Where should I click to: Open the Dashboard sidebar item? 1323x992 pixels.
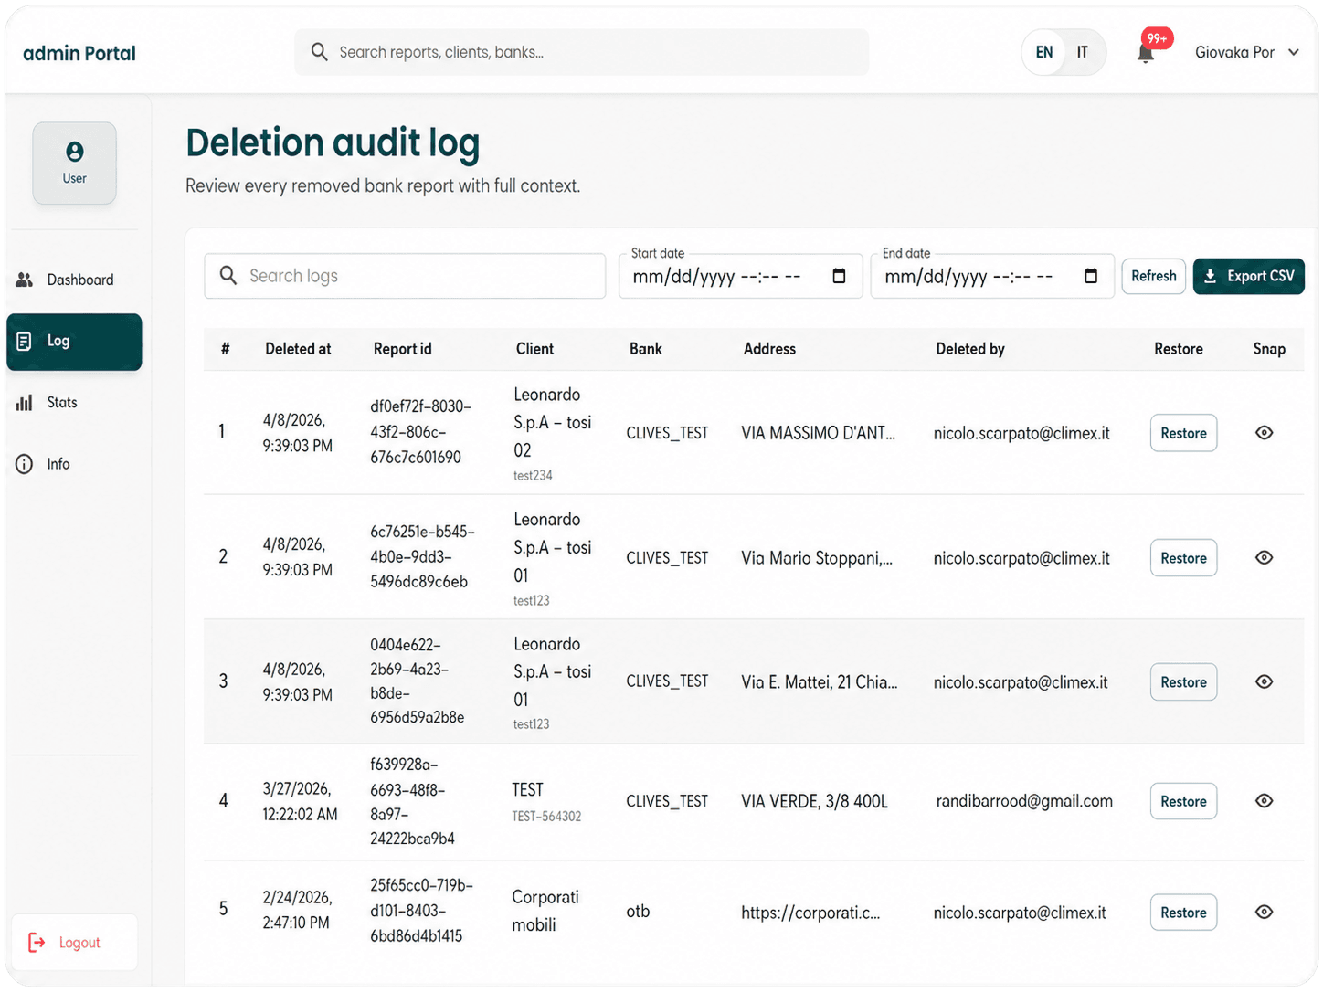coord(74,280)
